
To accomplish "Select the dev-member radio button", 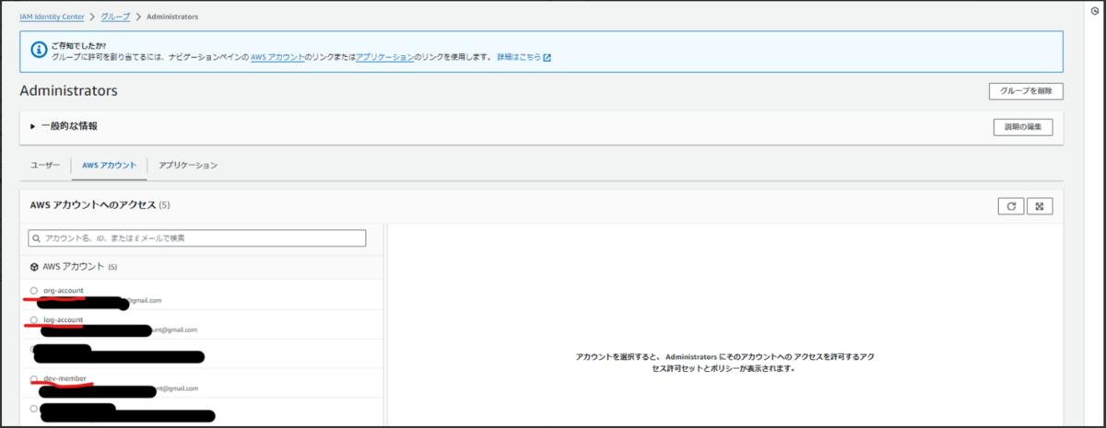I will pyautogui.click(x=34, y=379).
